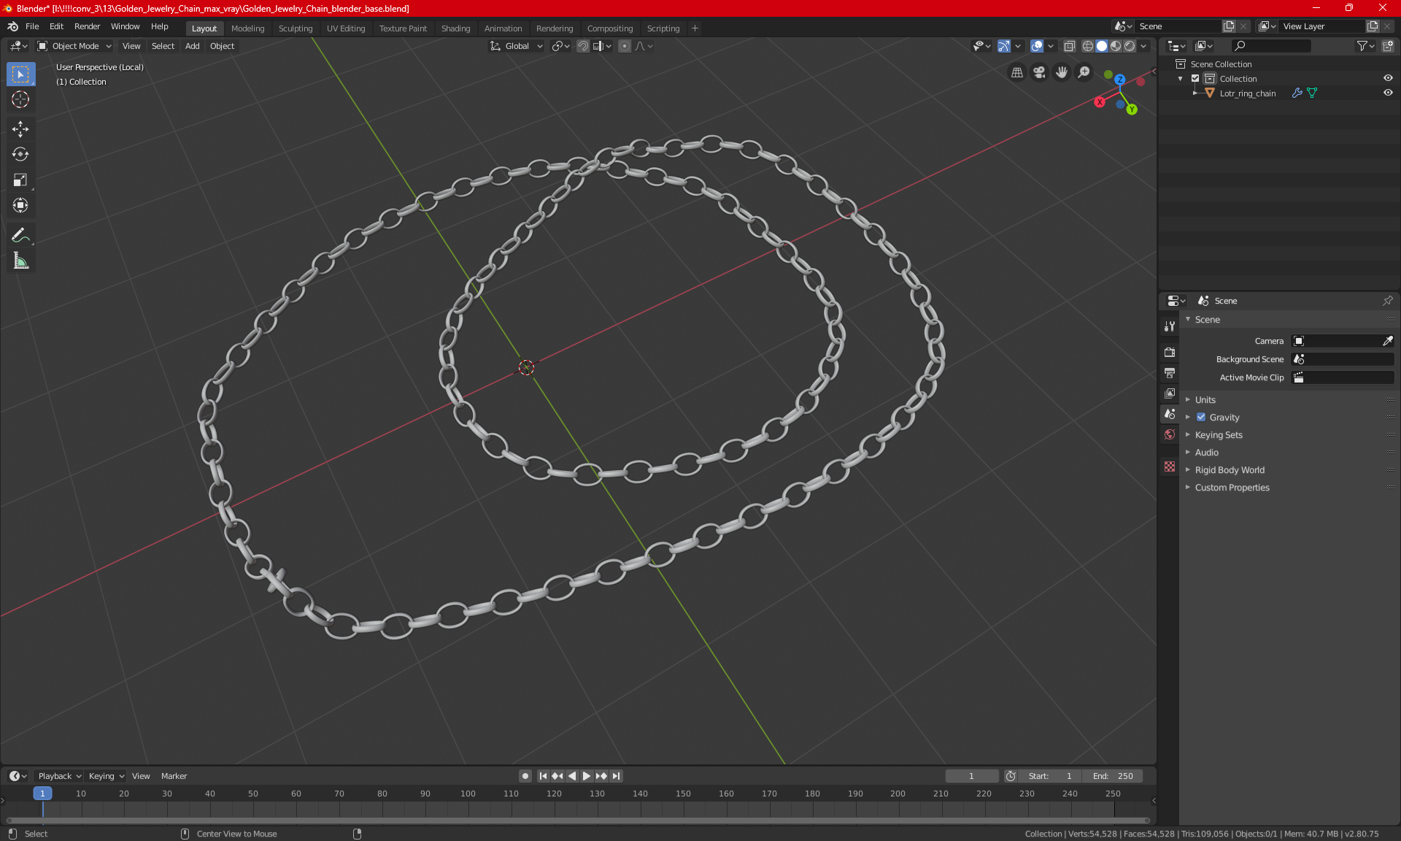This screenshot has width=1401, height=841.
Task: Toggle viewport gizmos button
Action: tap(1004, 46)
